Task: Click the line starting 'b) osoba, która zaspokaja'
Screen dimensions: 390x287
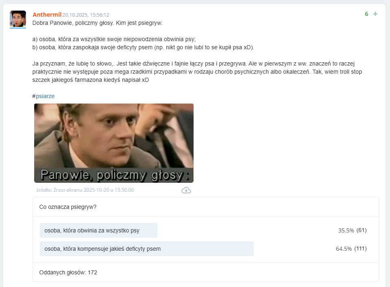Action: coord(143,47)
